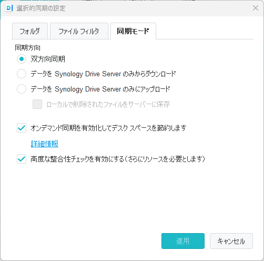264x261 pixels.
Task: Click the 適用 button
Action: 183,241
